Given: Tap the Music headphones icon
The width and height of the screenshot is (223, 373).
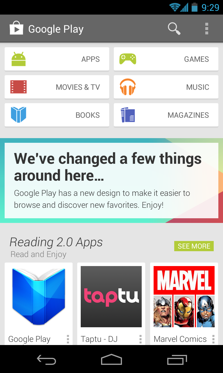Looking at the screenshot, I should [128, 87].
